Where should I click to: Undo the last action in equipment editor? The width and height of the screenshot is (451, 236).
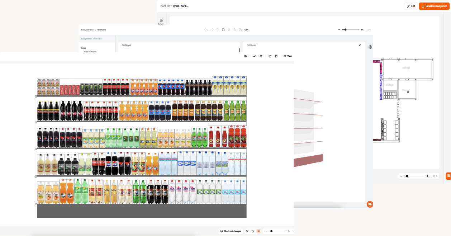click(x=206, y=30)
